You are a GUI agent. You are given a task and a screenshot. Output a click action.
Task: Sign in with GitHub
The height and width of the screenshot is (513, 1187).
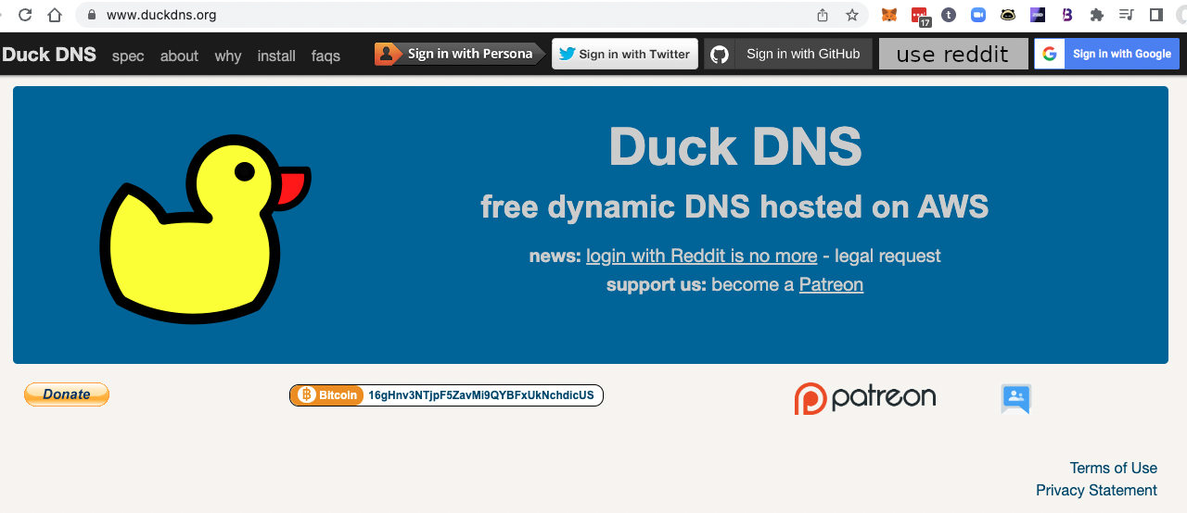788,54
